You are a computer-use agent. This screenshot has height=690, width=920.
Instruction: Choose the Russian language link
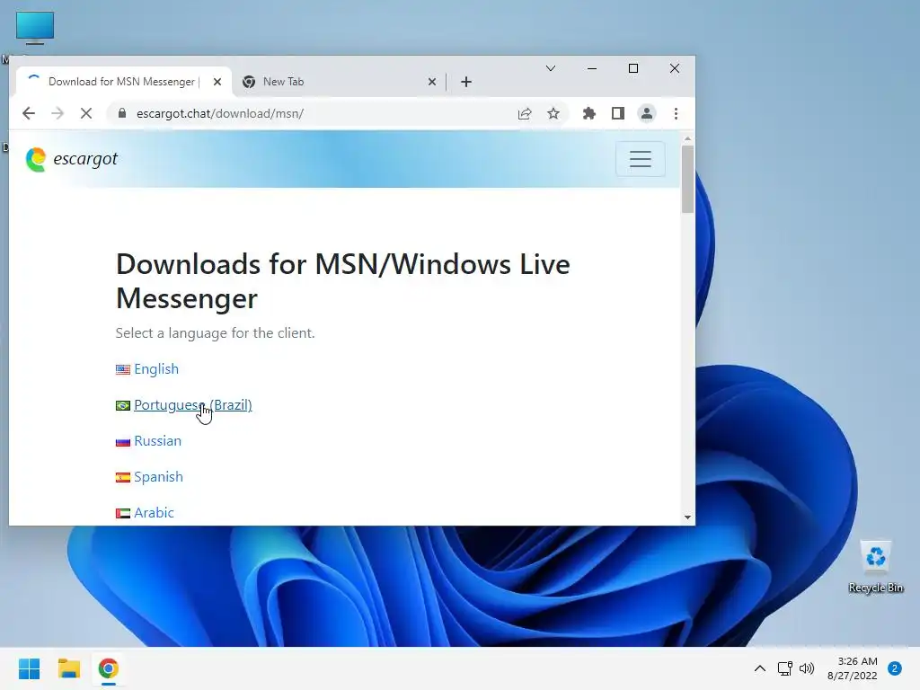pyautogui.click(x=157, y=440)
